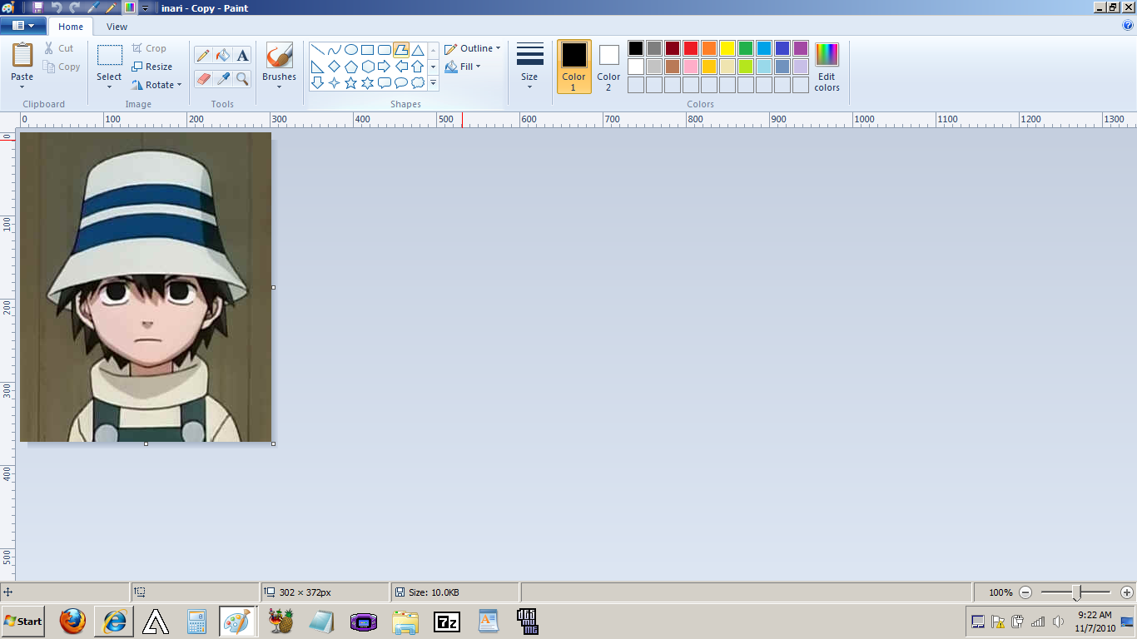Viewport: 1137px width, 639px height.
Task: Click the zoom in plus button
Action: coord(1127,592)
